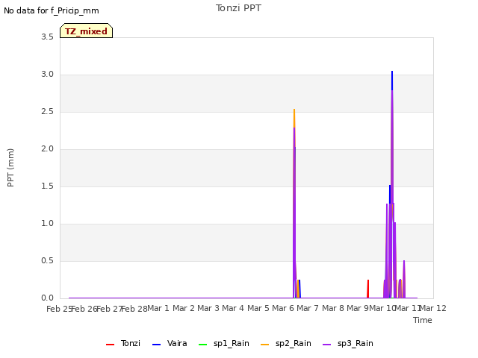Click the orange sp2_Rain peak near 2.5
The width and height of the screenshot is (478, 358).
coord(294,118)
